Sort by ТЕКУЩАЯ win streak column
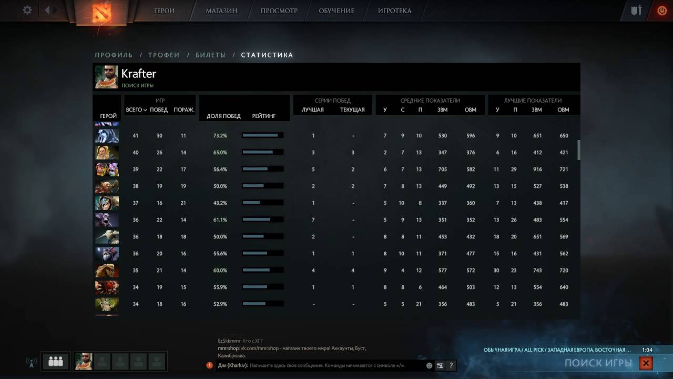Image resolution: width=673 pixels, height=379 pixels. tap(352, 109)
